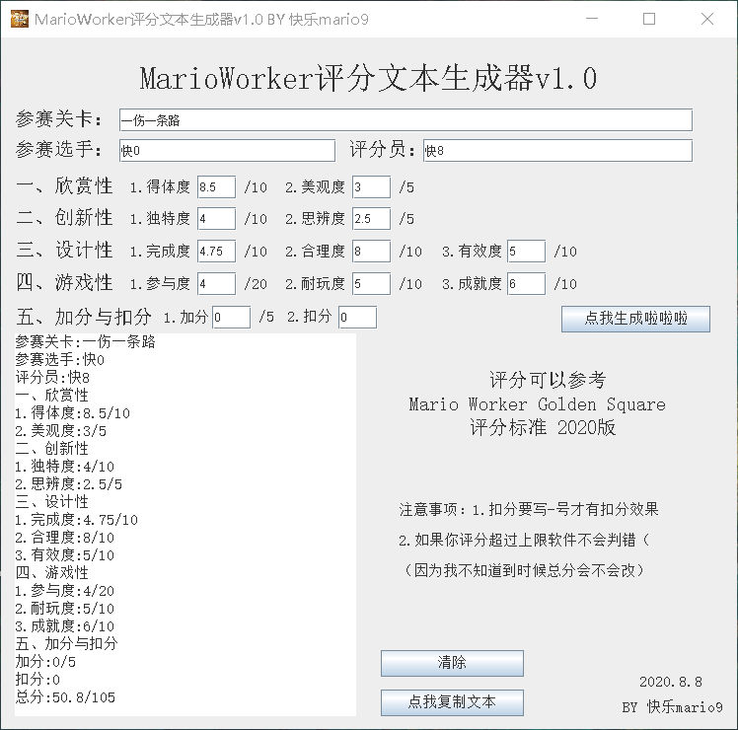This screenshot has width=738, height=730.
Task: Click the 总分:50.8/105 line in output
Action: coord(65,697)
